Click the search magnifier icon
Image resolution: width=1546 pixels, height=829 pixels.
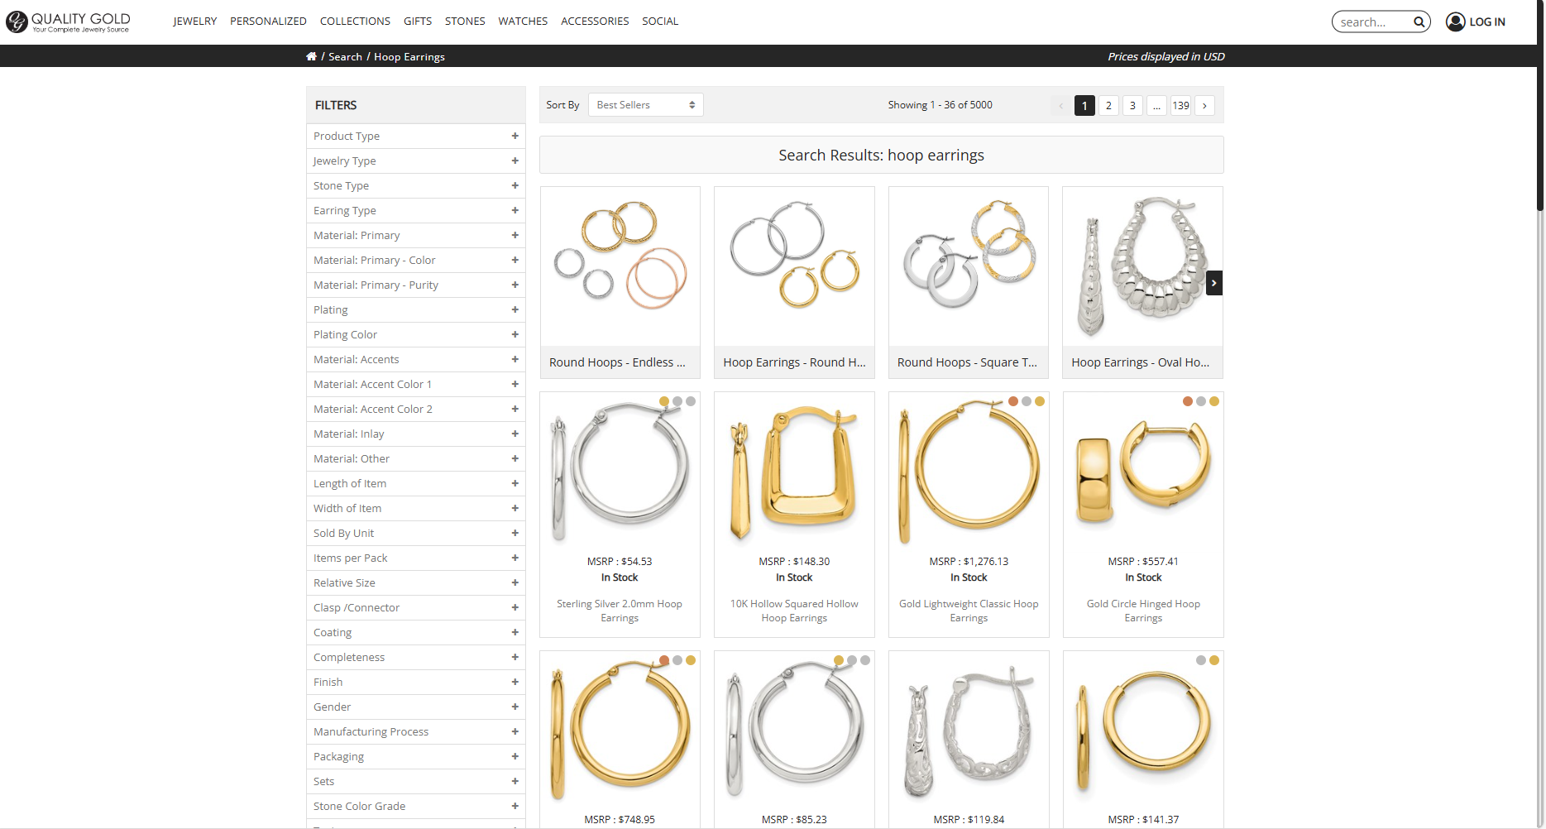coord(1419,22)
